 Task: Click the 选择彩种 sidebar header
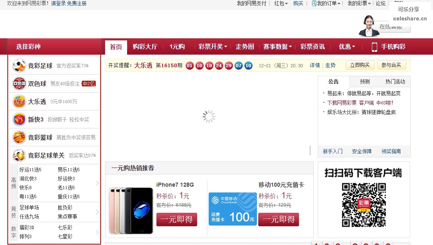pyautogui.click(x=29, y=47)
